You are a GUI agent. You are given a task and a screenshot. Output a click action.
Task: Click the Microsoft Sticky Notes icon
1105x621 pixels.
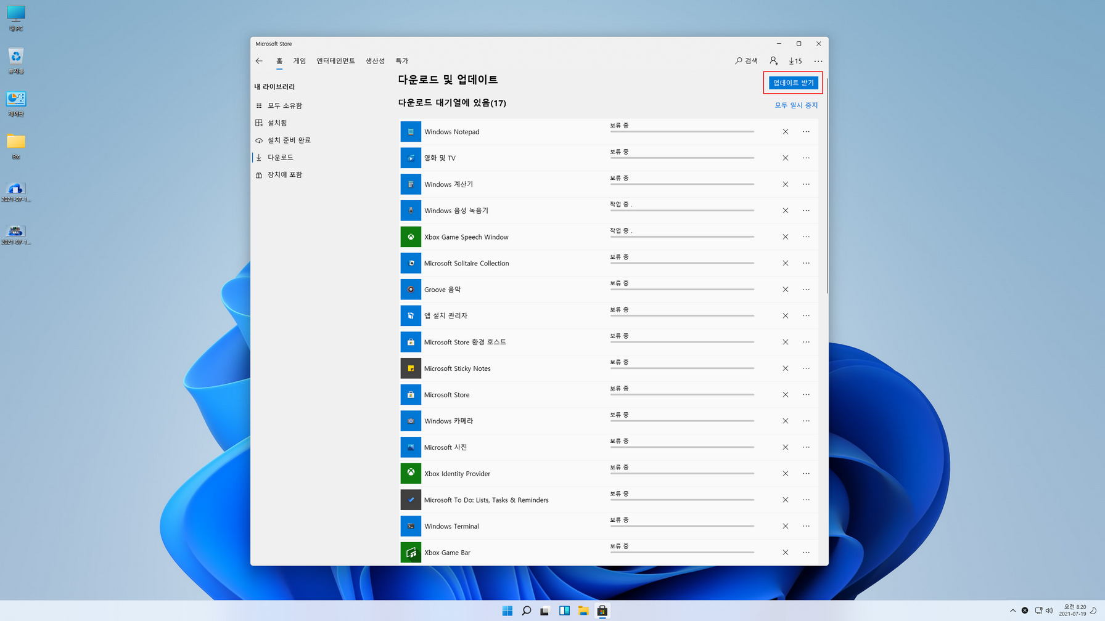pos(411,368)
